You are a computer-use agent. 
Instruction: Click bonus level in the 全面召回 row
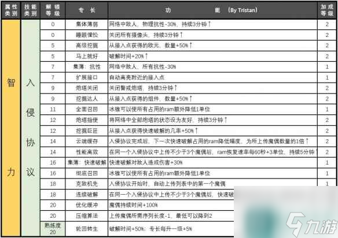327,109
